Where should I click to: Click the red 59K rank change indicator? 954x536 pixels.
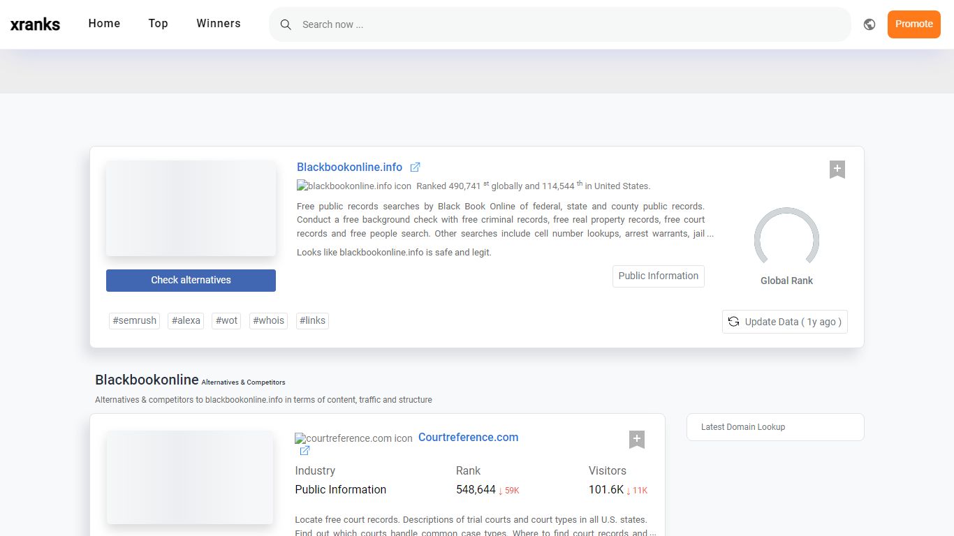[x=509, y=491]
